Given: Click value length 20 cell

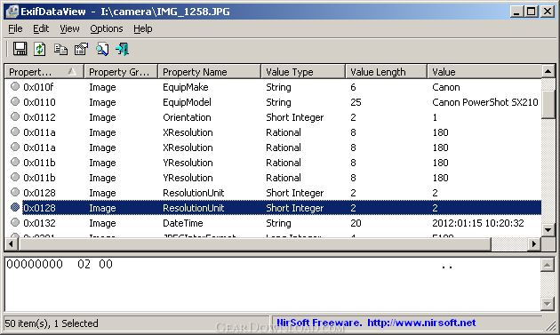Looking at the screenshot, I should click(356, 223).
